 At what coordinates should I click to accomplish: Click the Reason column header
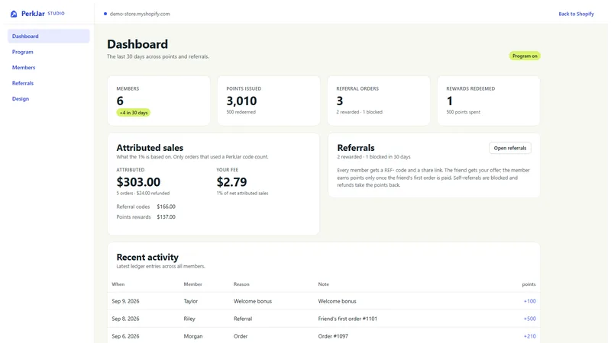click(x=241, y=284)
